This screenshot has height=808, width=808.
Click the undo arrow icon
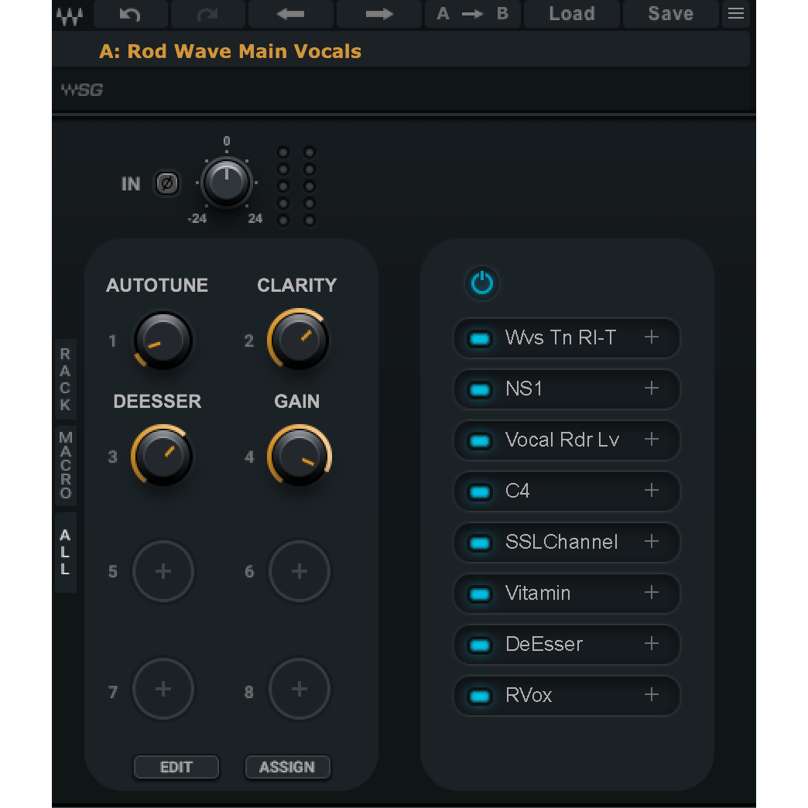(129, 14)
